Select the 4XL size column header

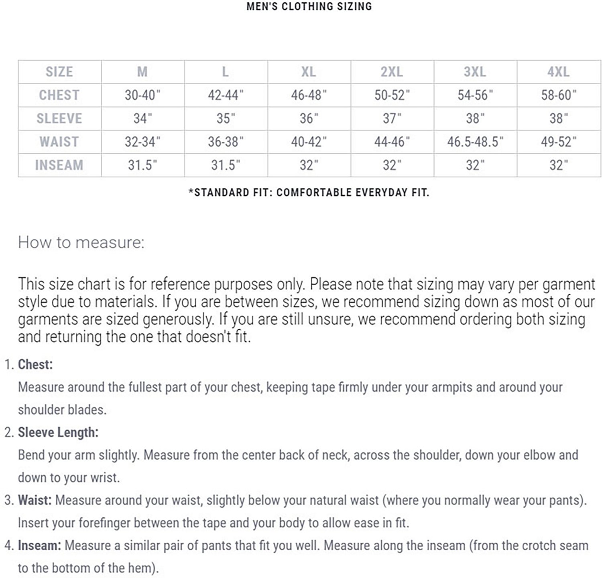(559, 72)
